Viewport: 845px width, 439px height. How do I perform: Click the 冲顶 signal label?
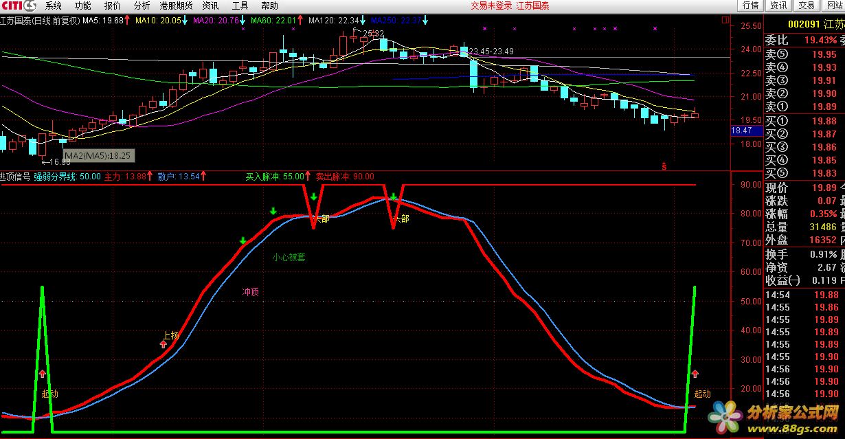point(251,292)
